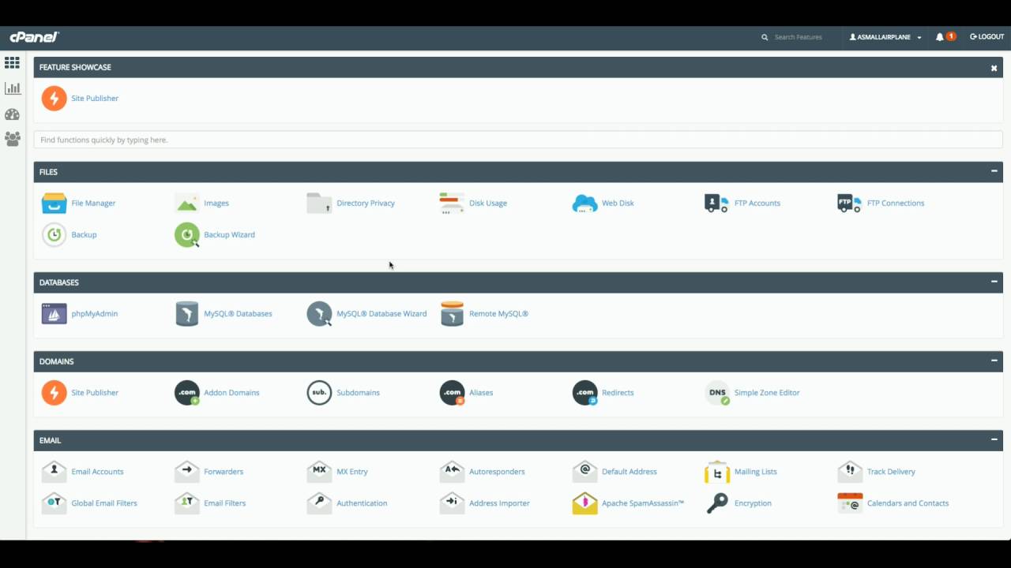Select the Statistics bar chart sidebar icon
The image size is (1011, 568).
coord(12,88)
